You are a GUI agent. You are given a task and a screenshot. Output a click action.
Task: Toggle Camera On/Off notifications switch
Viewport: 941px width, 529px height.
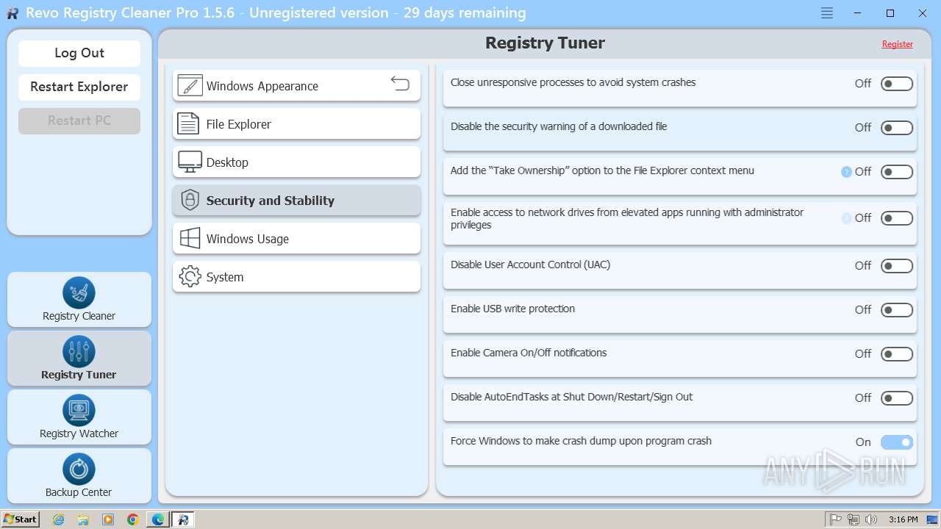tap(897, 354)
